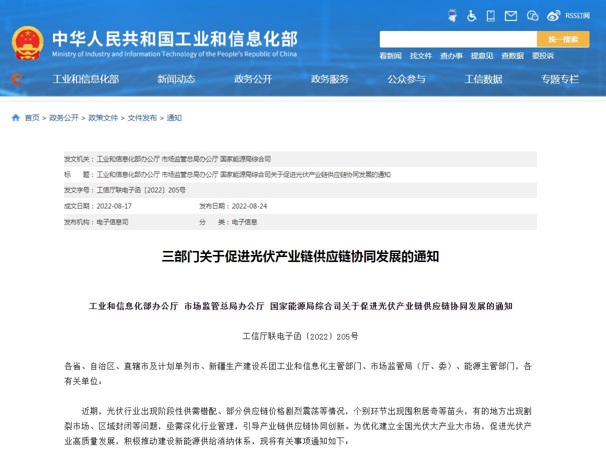Open the 公众参与 navigation menu
Viewport: 606px width, 453px height.
pos(406,79)
